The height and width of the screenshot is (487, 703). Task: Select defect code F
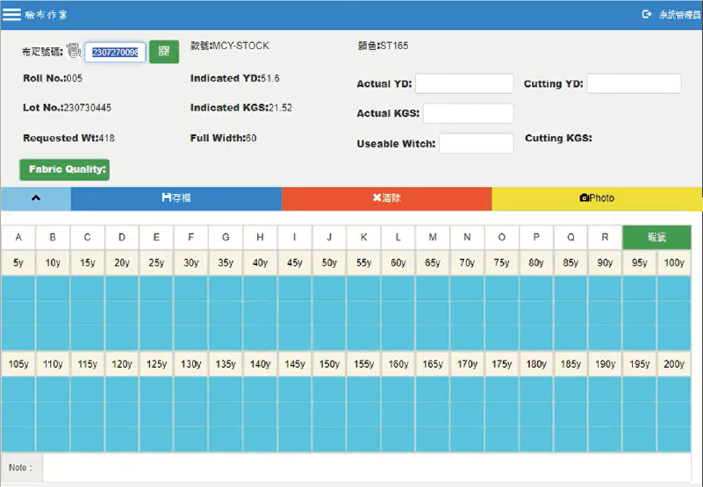pyautogui.click(x=191, y=237)
